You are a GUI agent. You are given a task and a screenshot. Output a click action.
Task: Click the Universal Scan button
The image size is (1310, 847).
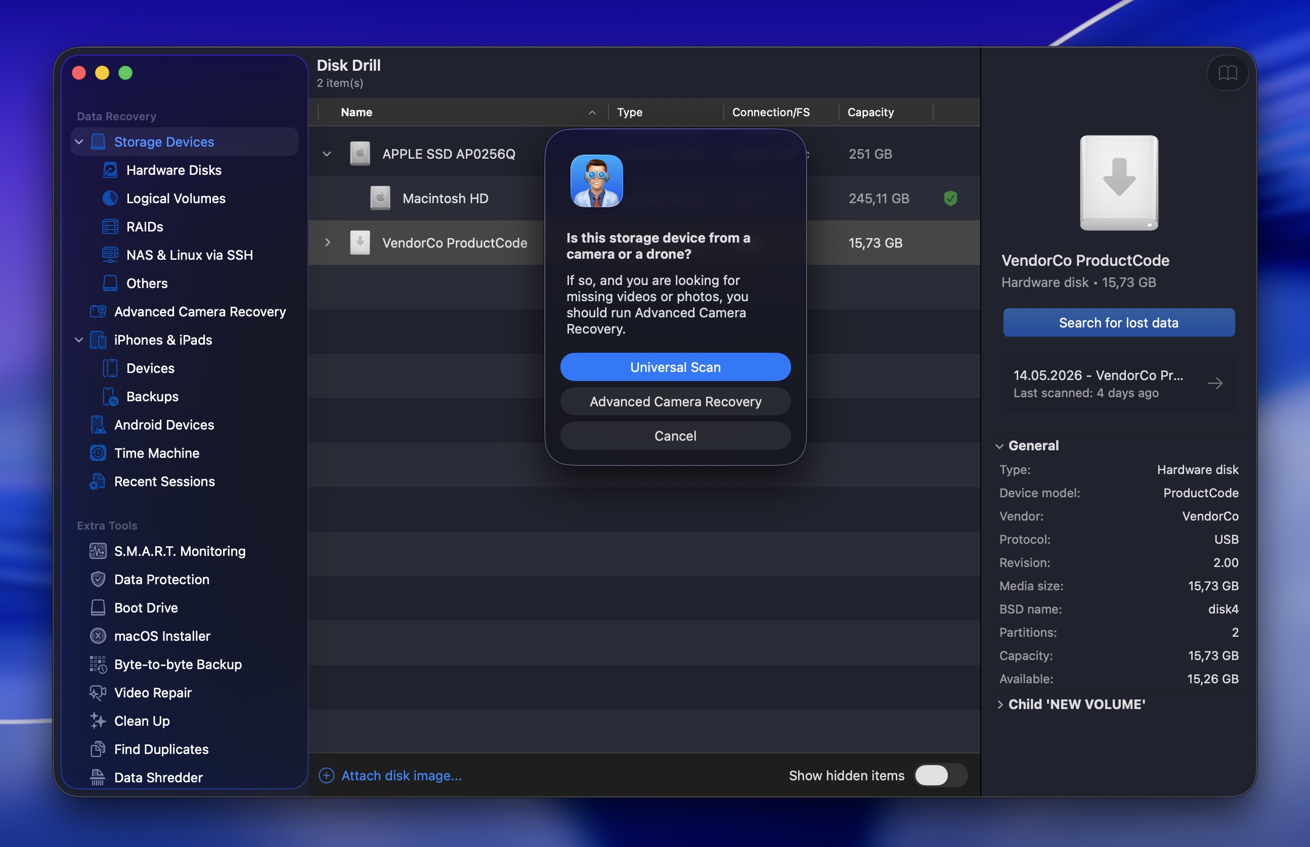(675, 367)
